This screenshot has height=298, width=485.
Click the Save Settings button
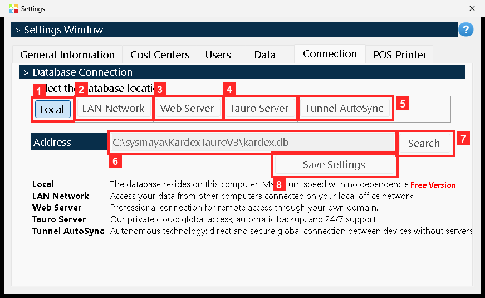[334, 165]
